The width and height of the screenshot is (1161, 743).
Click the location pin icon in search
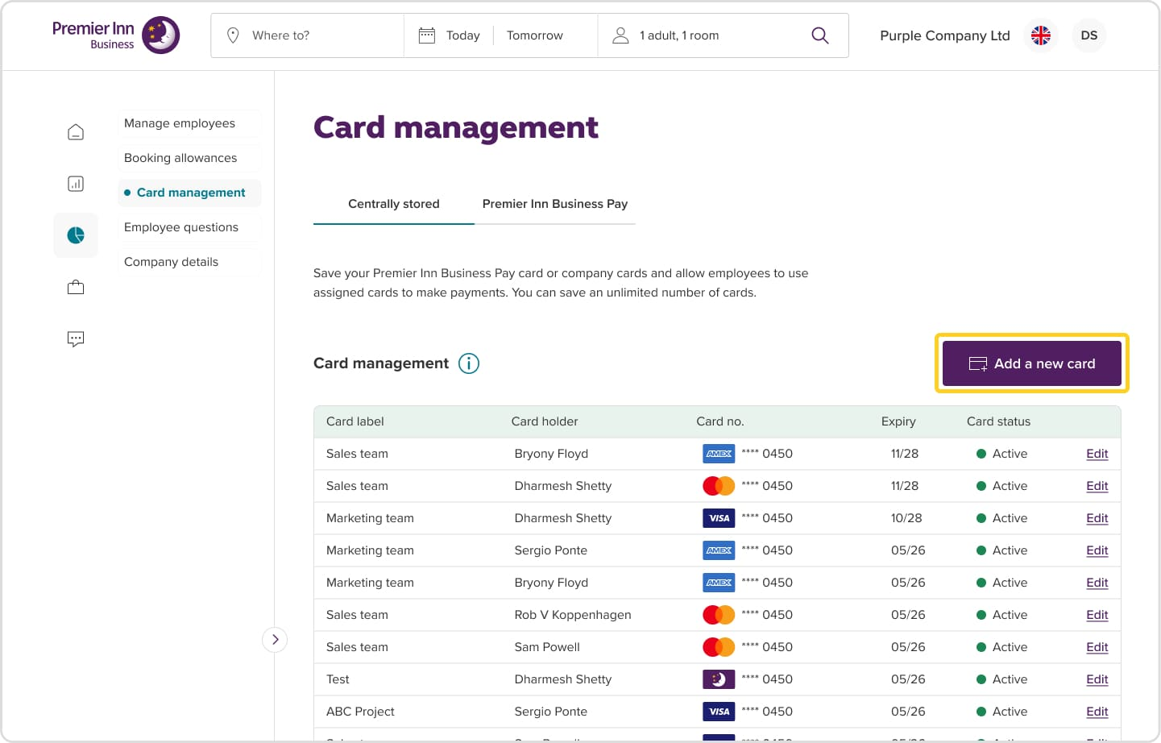click(233, 35)
